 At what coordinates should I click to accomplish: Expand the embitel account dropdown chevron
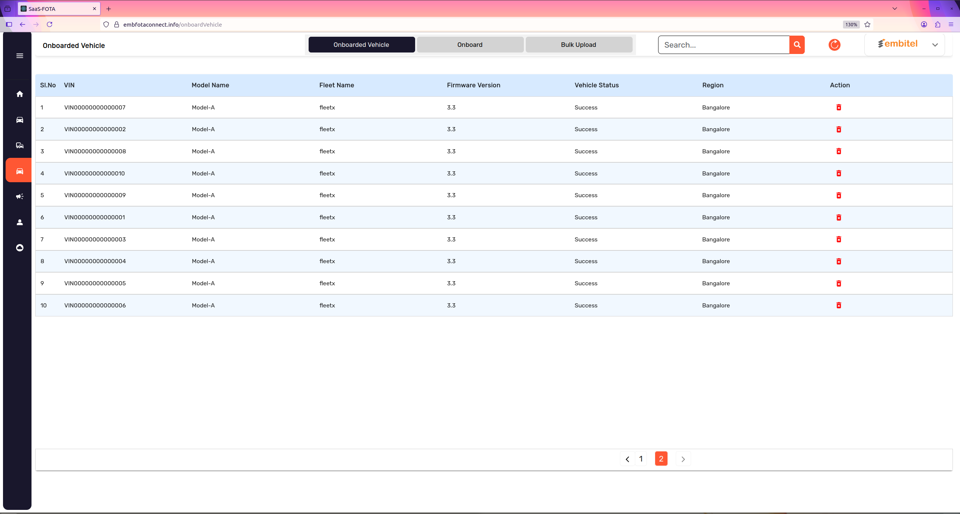pyautogui.click(x=935, y=45)
